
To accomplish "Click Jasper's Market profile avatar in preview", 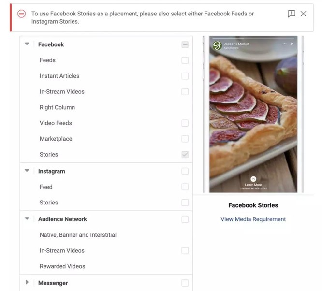I will pyautogui.click(x=217, y=46).
